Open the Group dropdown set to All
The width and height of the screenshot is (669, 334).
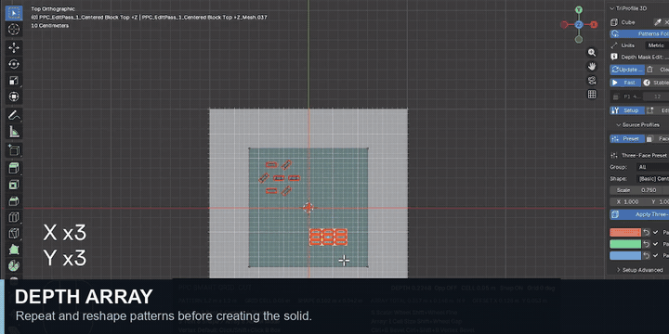(x=652, y=167)
